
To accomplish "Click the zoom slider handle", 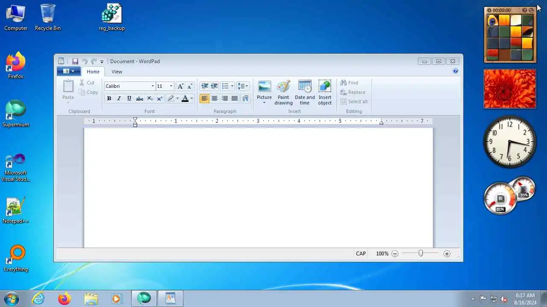I will [421, 253].
